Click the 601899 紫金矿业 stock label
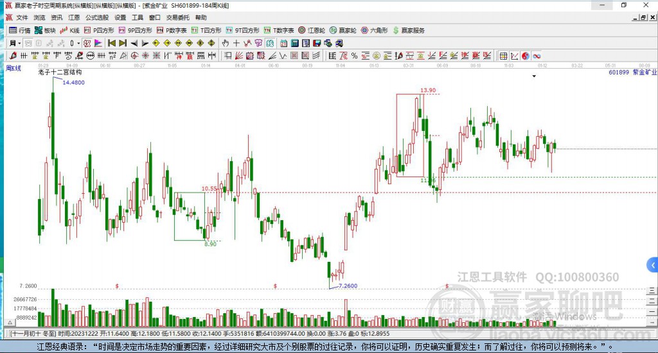This screenshot has width=658, height=353. pyautogui.click(x=633, y=72)
